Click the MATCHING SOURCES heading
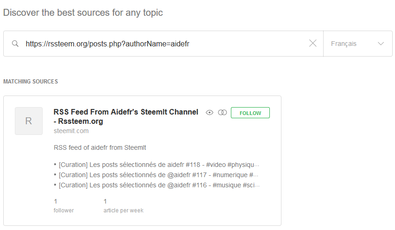 point(31,81)
